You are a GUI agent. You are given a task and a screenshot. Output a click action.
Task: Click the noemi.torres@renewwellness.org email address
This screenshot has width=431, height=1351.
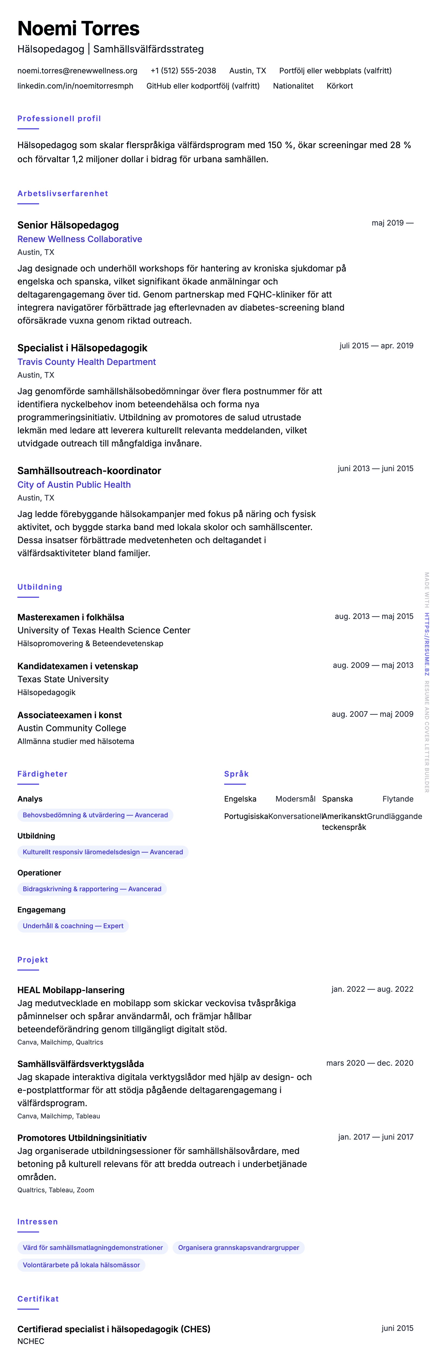pyautogui.click(x=77, y=71)
